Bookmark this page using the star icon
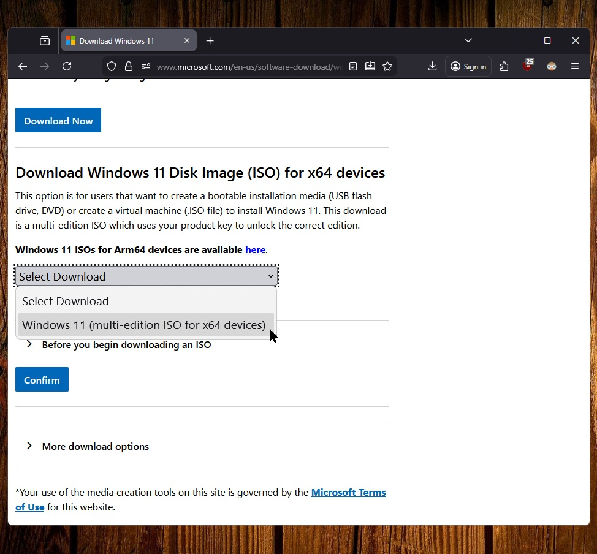The image size is (597, 554). tap(387, 67)
